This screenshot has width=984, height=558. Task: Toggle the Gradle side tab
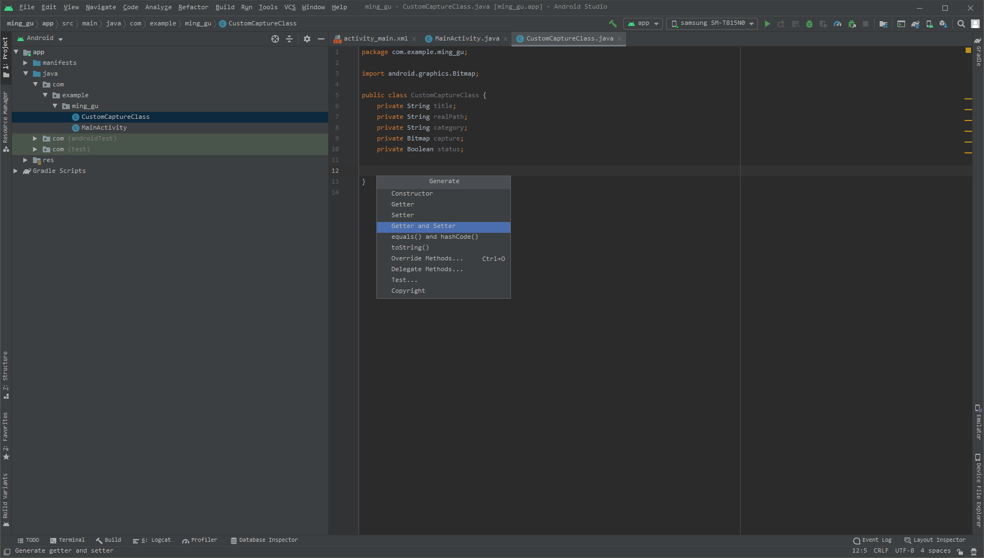pos(978,52)
